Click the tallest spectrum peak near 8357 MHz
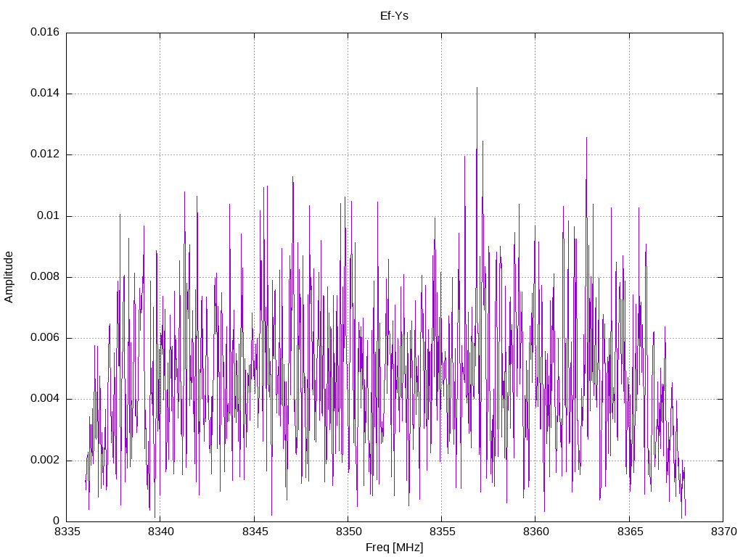 point(477,88)
